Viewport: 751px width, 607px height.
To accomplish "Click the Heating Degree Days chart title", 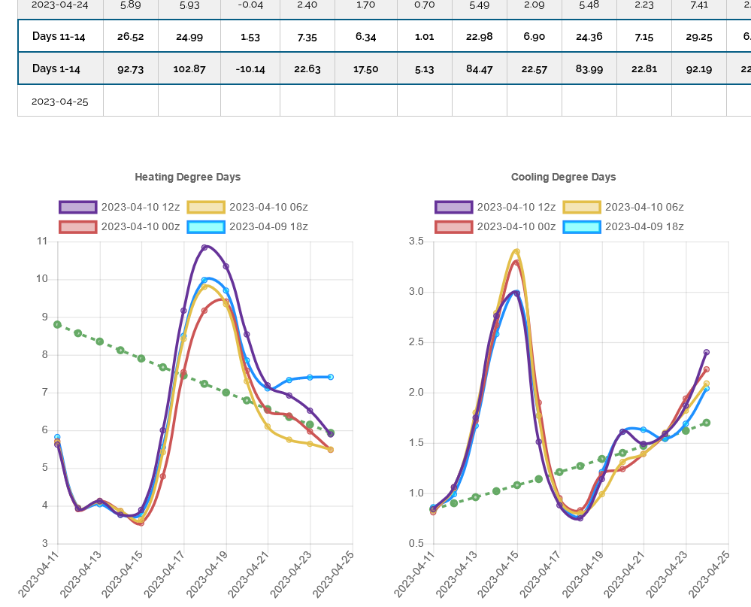I will click(x=188, y=178).
